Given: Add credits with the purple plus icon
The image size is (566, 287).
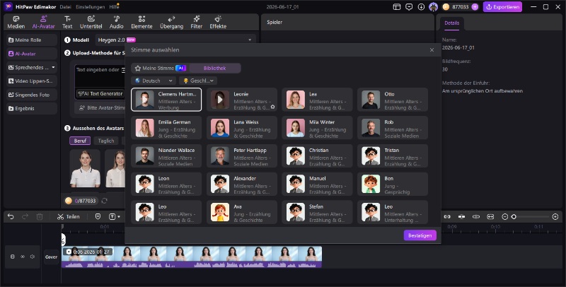Looking at the screenshot, I should tap(475, 7).
